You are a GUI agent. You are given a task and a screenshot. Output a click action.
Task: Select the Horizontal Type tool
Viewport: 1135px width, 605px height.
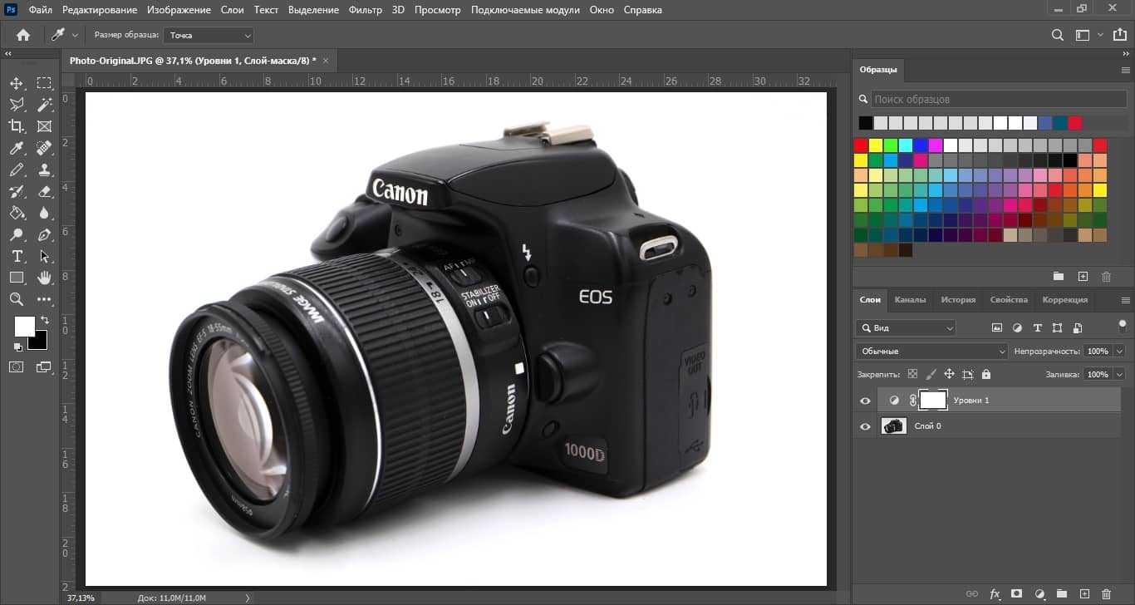pos(17,256)
